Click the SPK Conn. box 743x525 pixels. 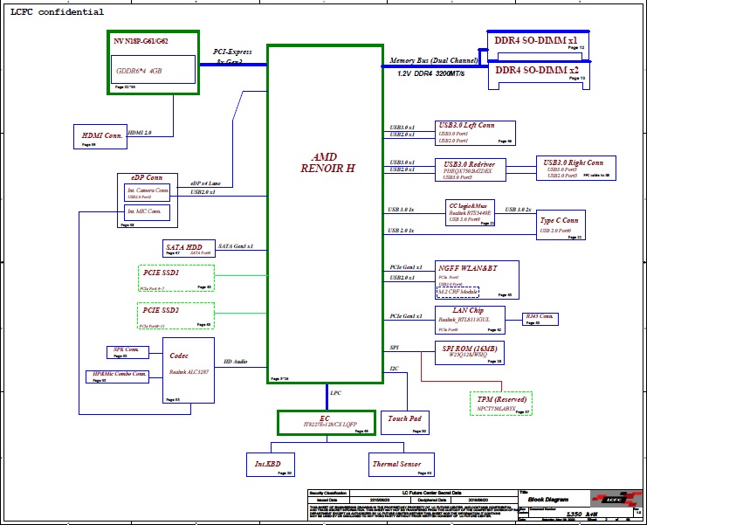(x=128, y=352)
